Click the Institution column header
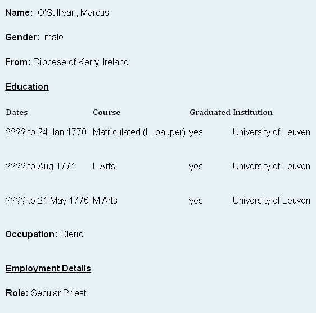Screen dimensions: 316x313 point(252,112)
